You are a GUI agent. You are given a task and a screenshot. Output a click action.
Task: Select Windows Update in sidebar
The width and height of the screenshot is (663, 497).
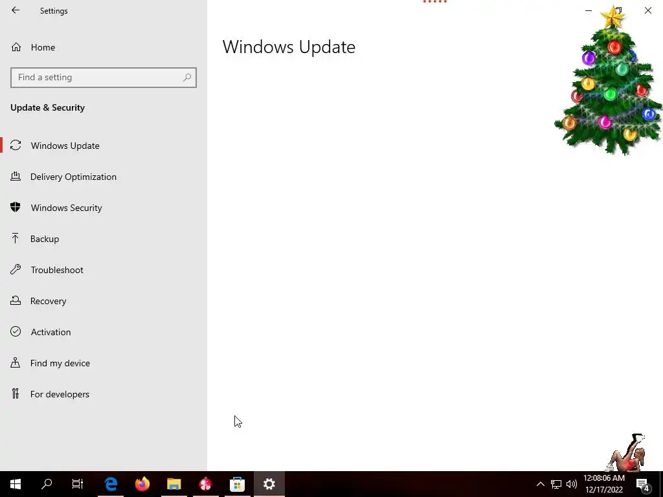(x=104, y=146)
